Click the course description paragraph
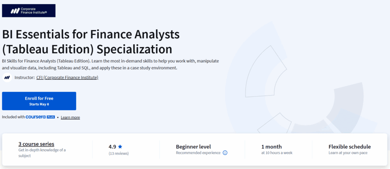 (110, 64)
